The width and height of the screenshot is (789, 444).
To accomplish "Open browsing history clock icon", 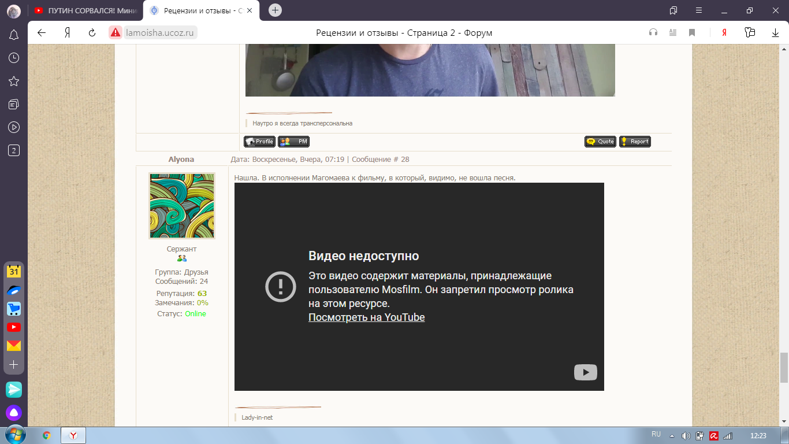I will tap(14, 58).
